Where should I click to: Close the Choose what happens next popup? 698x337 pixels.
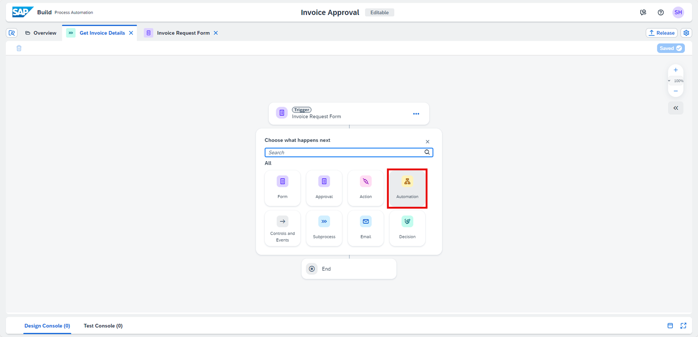tap(428, 142)
